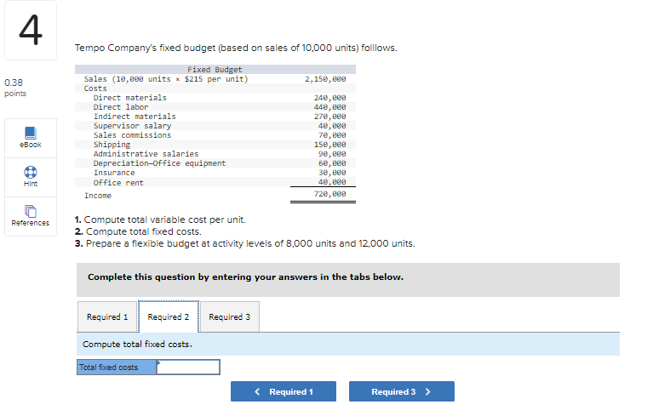This screenshot has height=416, width=653.
Task: Open the References icon
Action: 31,211
